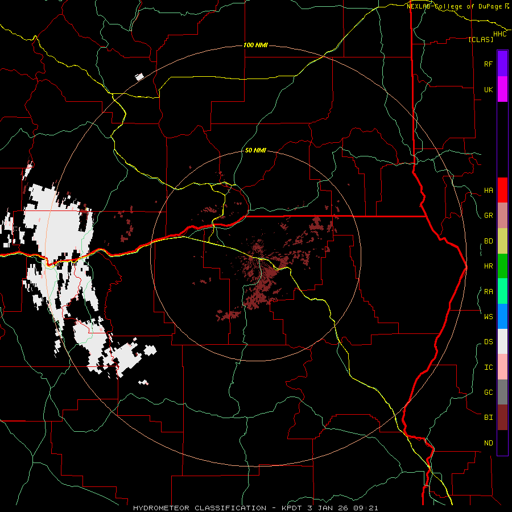Click the NEXLAB-College of DuPage credit
Image resolution: width=512 pixels, height=512 pixels.
click(x=458, y=6)
